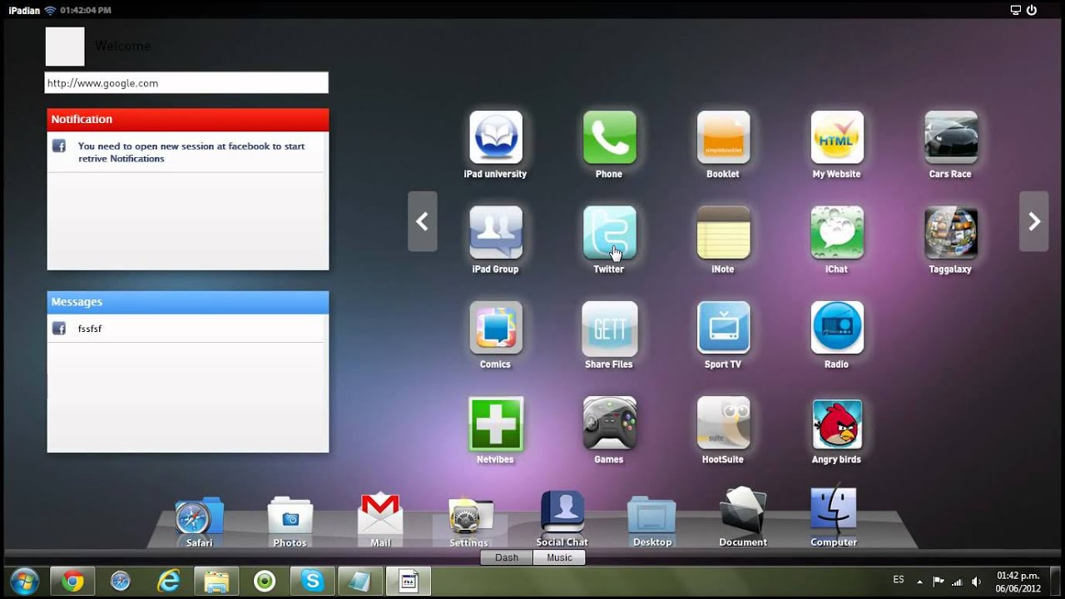The width and height of the screenshot is (1065, 599).
Task: Click the iPadian screen icon next to power
Action: (1016, 10)
